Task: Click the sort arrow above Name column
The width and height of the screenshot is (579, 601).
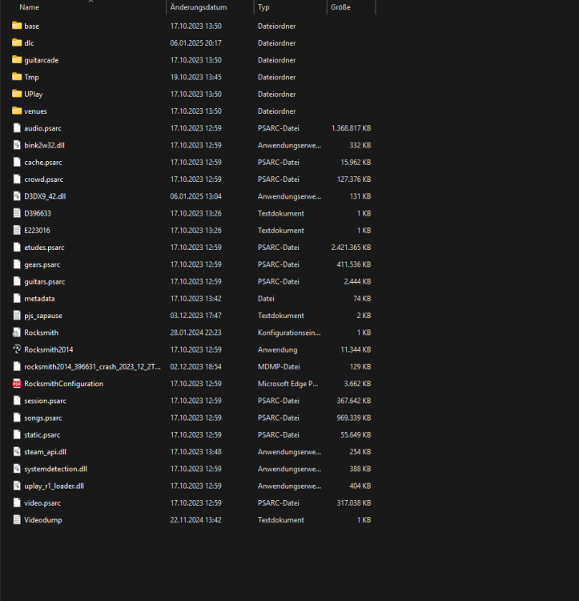Action: click(90, 1)
